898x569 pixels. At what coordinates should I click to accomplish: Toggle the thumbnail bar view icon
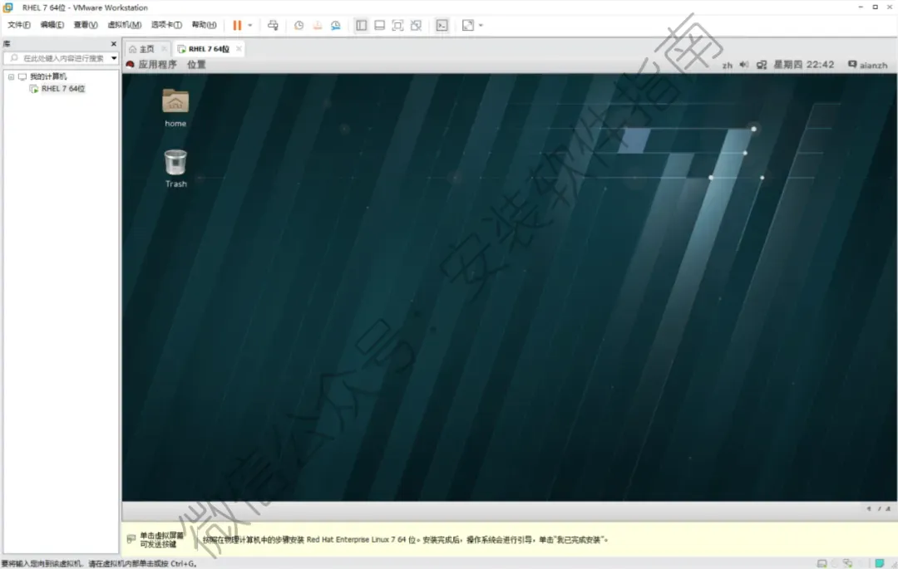pyautogui.click(x=380, y=25)
